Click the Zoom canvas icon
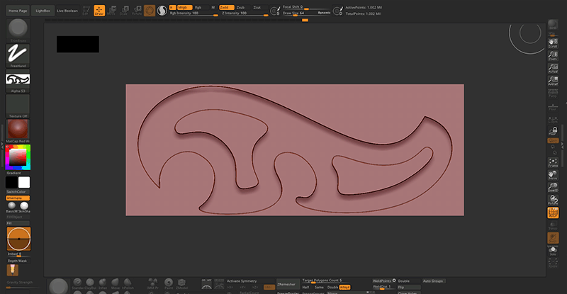Image resolution: width=567 pixels, height=294 pixels. pos(553,55)
